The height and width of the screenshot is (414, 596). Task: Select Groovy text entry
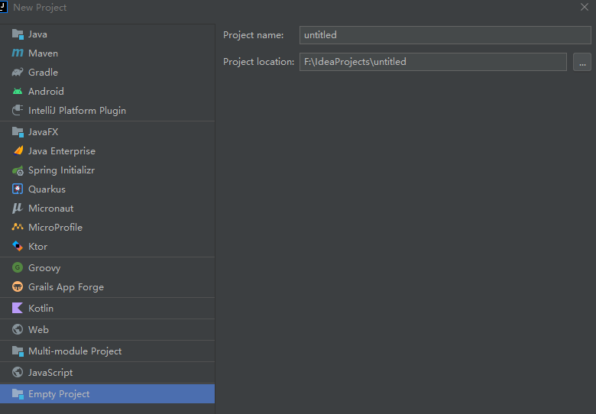pos(44,268)
